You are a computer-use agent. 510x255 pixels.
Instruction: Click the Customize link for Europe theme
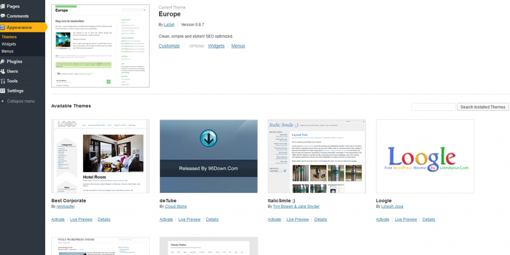(169, 46)
